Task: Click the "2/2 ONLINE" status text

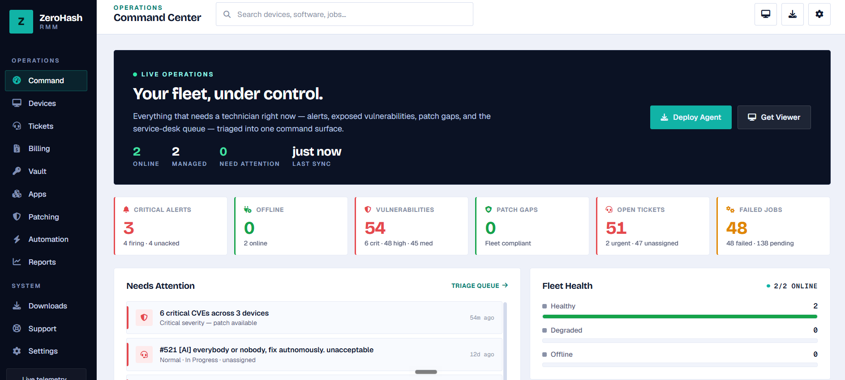Action: click(x=795, y=286)
